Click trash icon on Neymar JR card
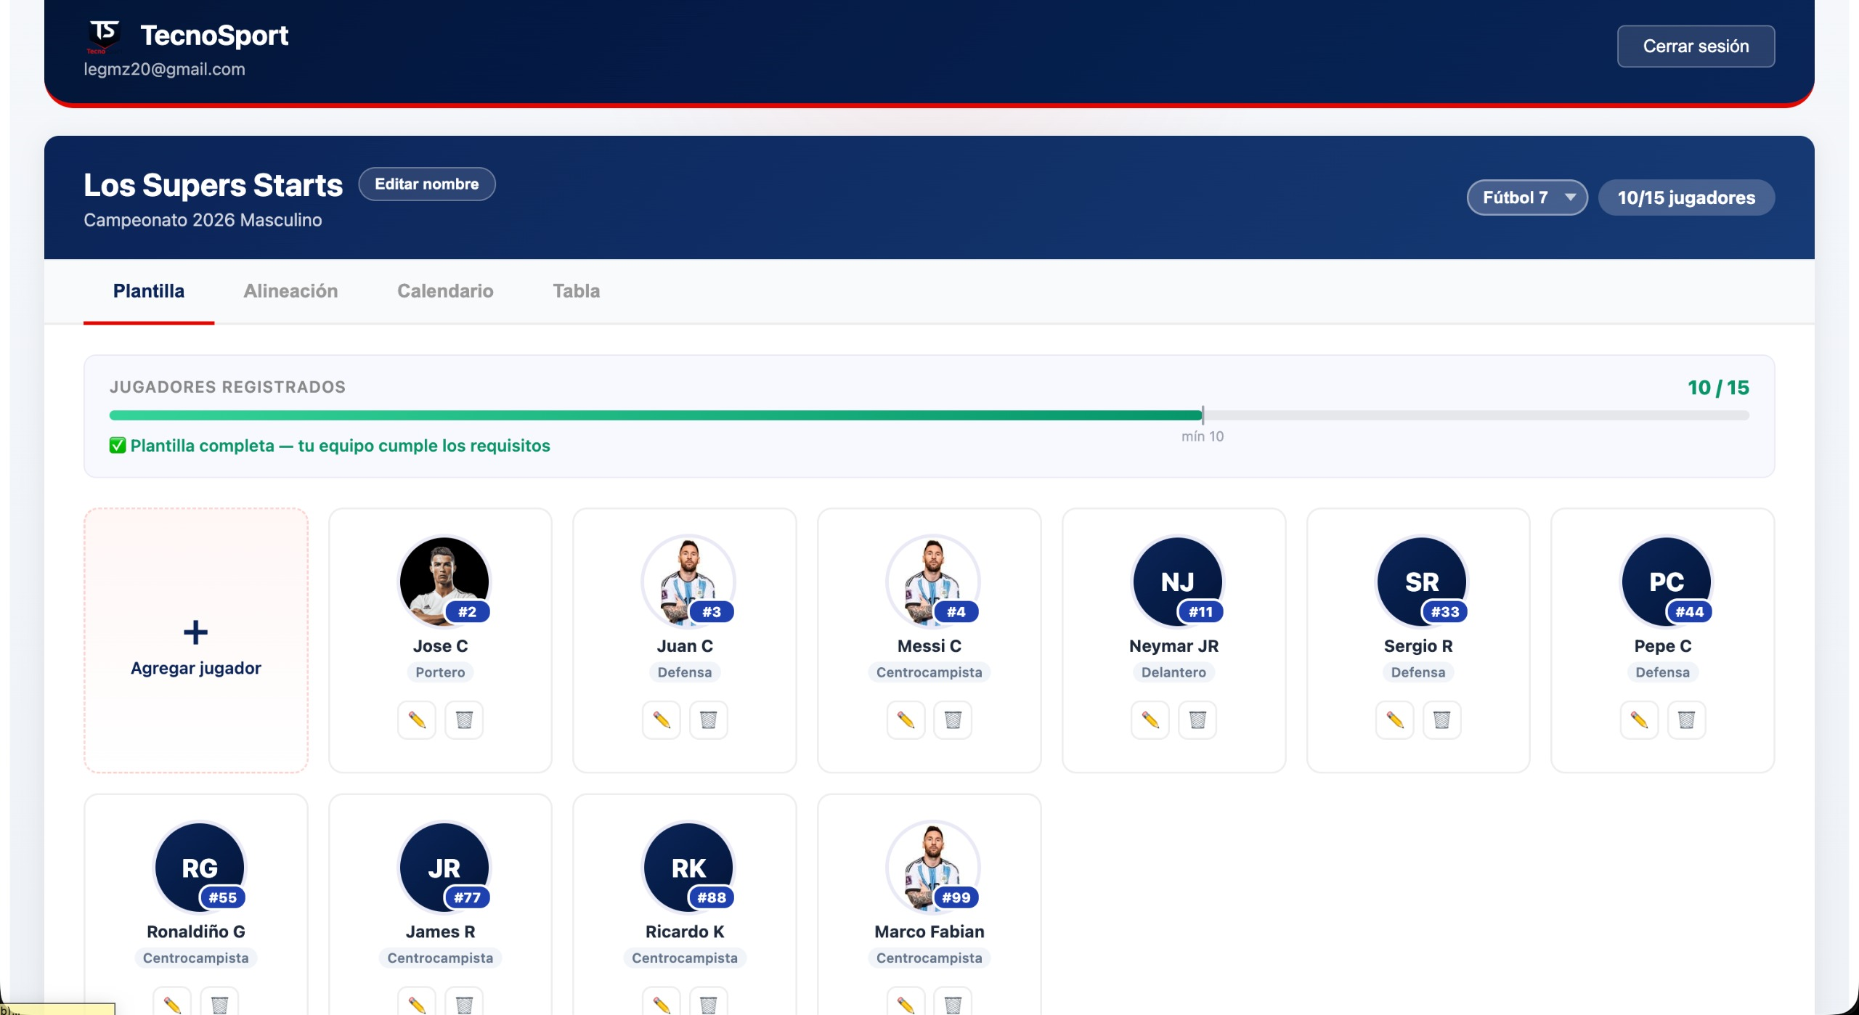Viewport: 1859px width, 1015px height. [x=1197, y=720]
